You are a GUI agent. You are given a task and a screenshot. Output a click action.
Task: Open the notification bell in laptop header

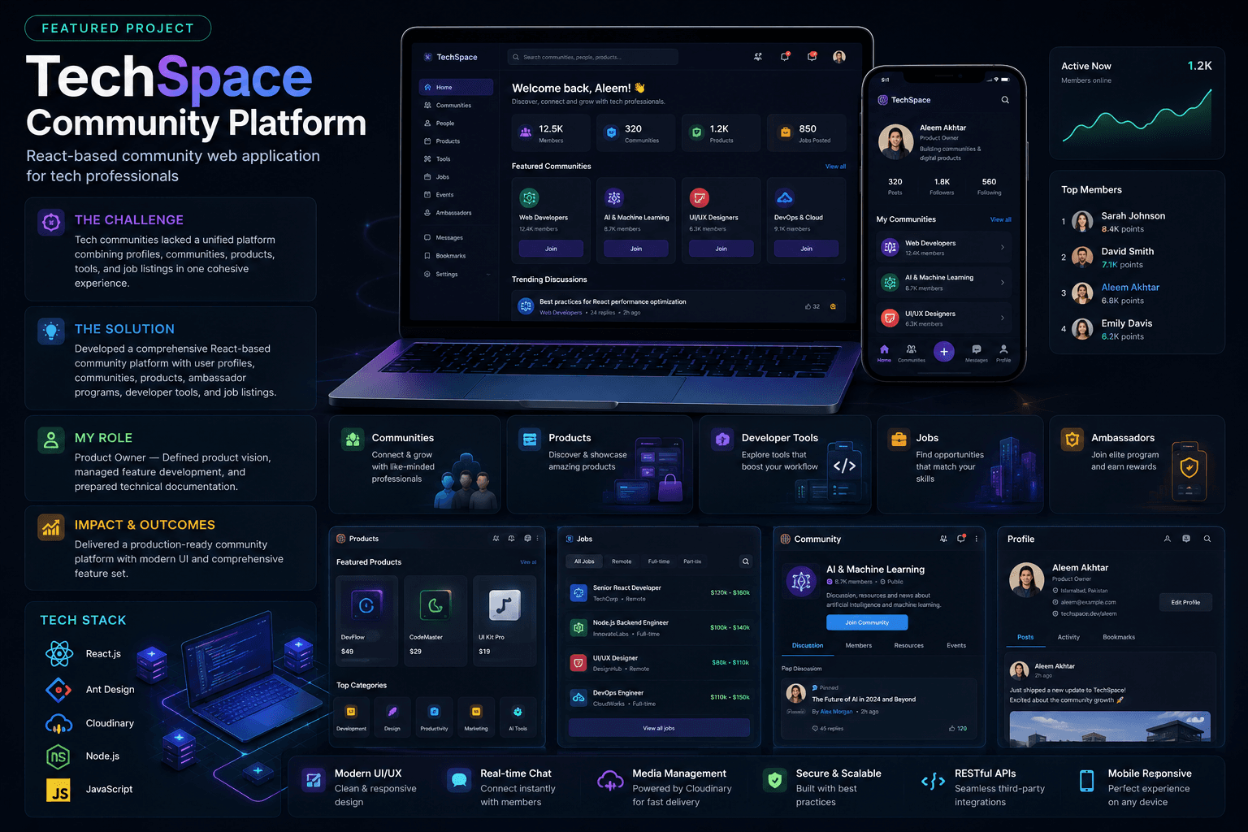point(785,57)
